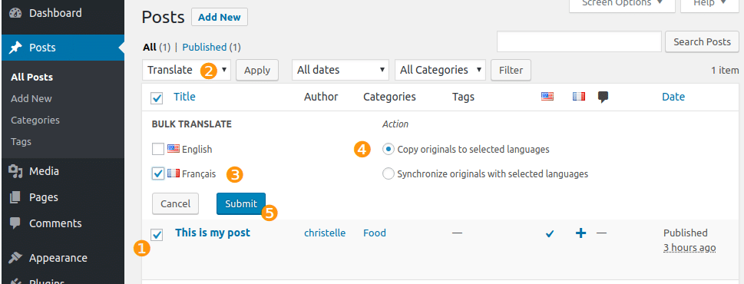
Task: Click the Dashboard gauge icon
Action: pos(15,13)
